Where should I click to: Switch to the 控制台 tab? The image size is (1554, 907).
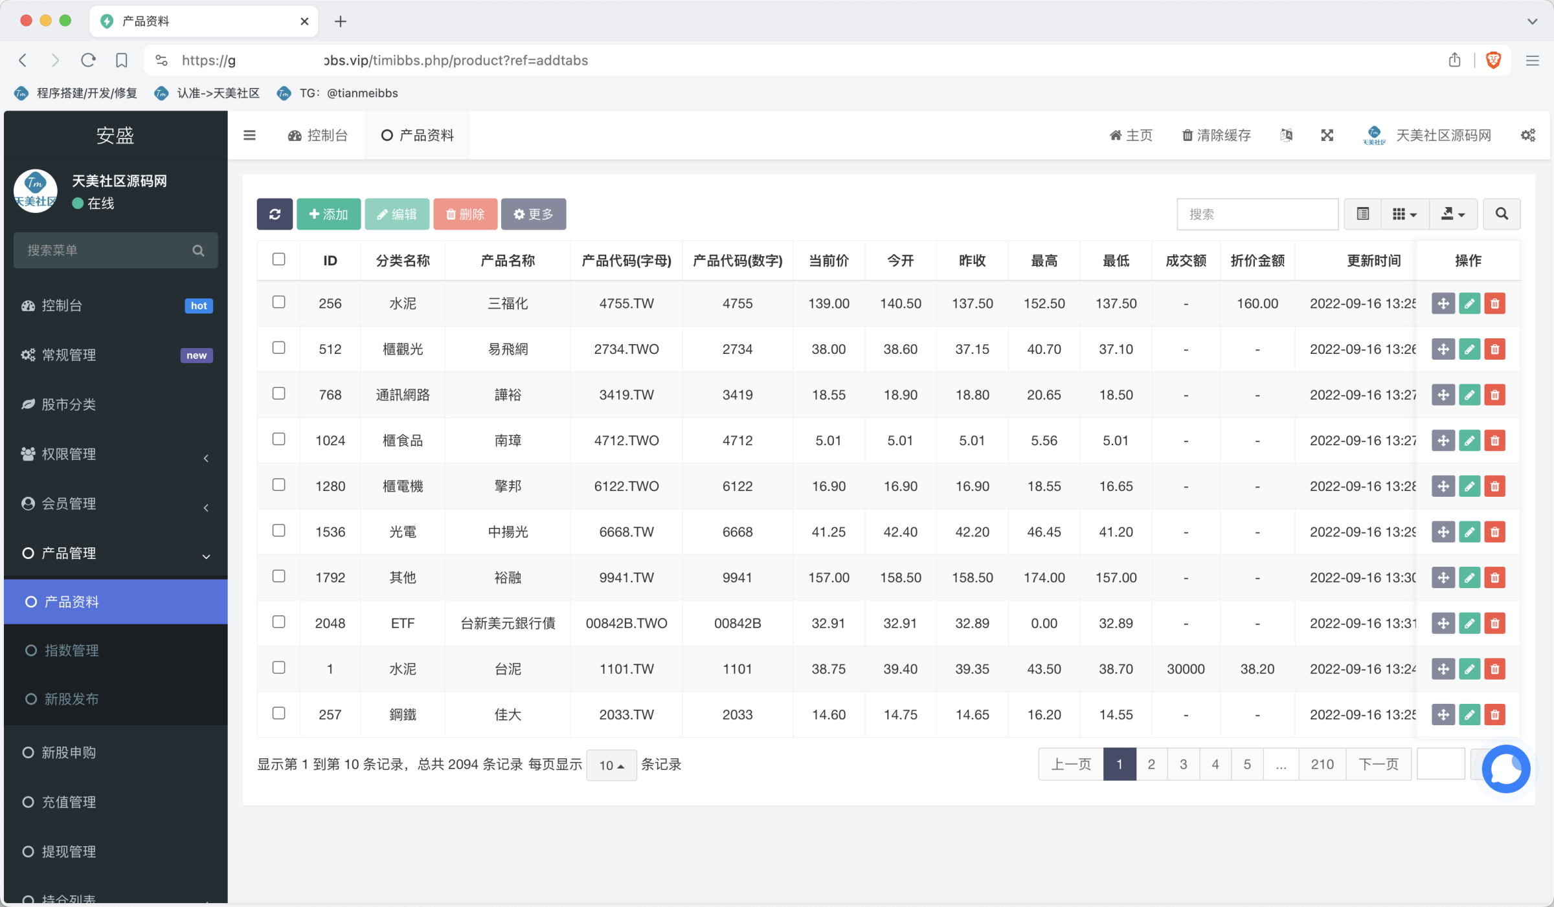coord(318,135)
